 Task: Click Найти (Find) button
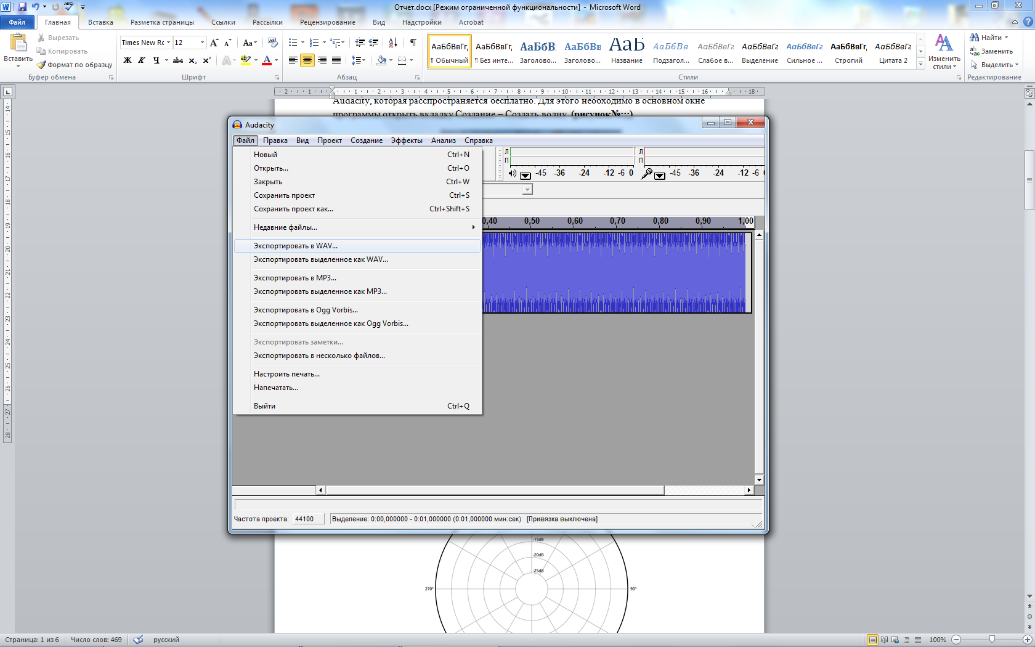pyautogui.click(x=989, y=38)
